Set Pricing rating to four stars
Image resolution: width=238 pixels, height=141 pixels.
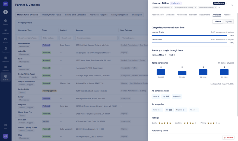point(216,123)
